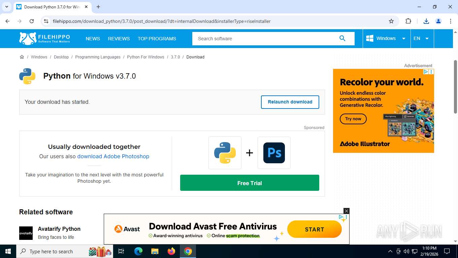The image size is (458, 258).
Task: Open the Windows Start menu
Action: 8,251
